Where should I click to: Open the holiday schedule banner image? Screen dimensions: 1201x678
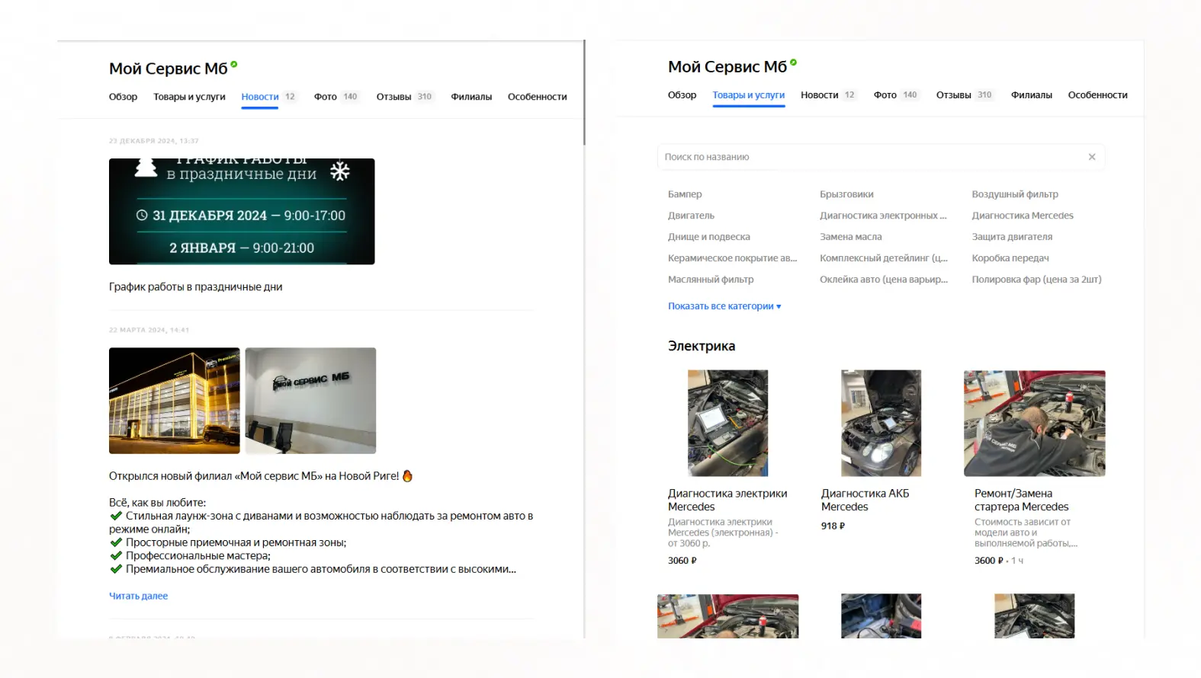(242, 212)
